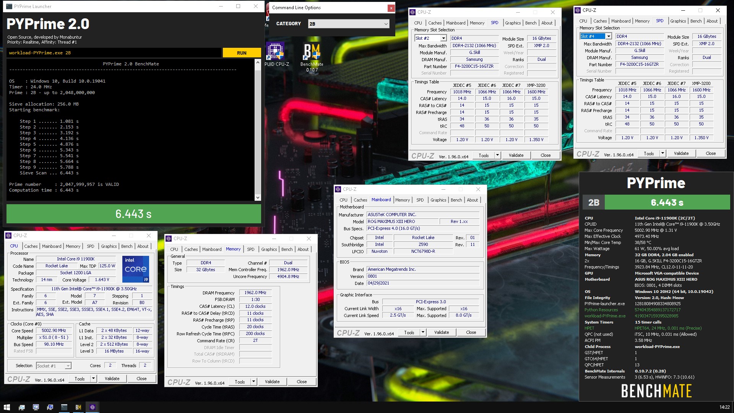The image size is (734, 413).
Task: Click the Intel Core i9 logo in CPU-Z
Action: 136,269
